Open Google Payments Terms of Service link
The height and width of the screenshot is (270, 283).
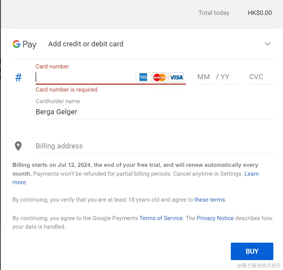(161, 218)
